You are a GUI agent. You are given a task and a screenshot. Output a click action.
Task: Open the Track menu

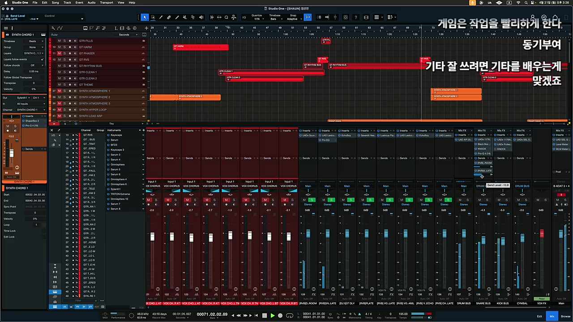pos(67,3)
